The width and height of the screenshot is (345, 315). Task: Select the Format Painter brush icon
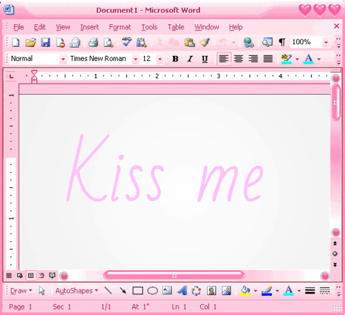tap(205, 42)
